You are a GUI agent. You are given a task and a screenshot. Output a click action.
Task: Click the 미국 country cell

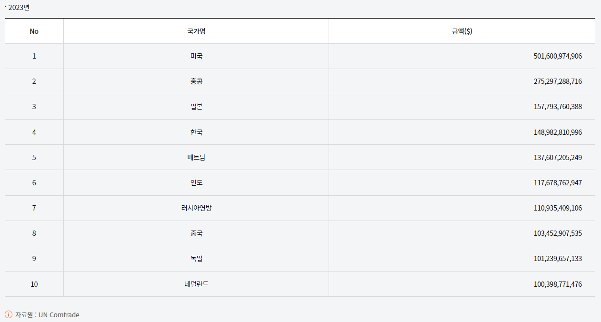coord(196,56)
